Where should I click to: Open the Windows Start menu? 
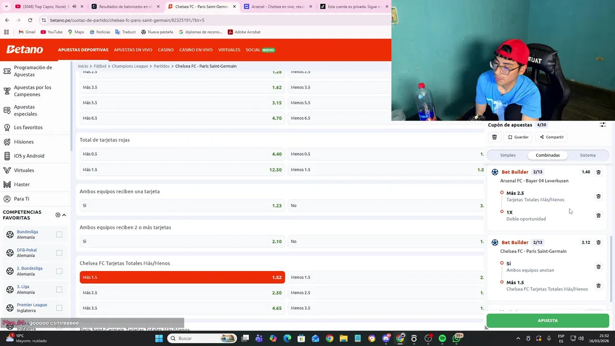coord(159,338)
